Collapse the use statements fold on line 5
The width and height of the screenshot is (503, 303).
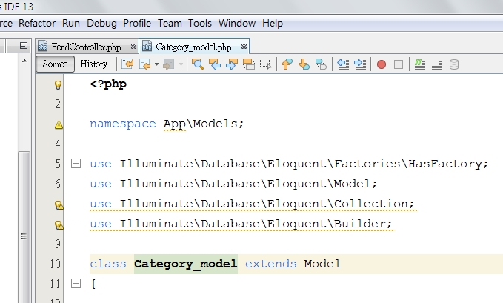(x=76, y=164)
